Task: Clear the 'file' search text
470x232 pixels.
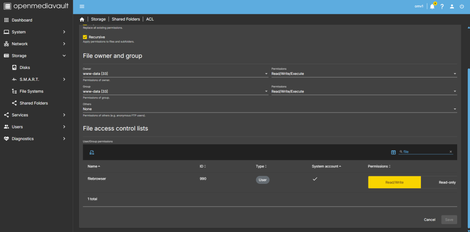Action: [x=450, y=152]
